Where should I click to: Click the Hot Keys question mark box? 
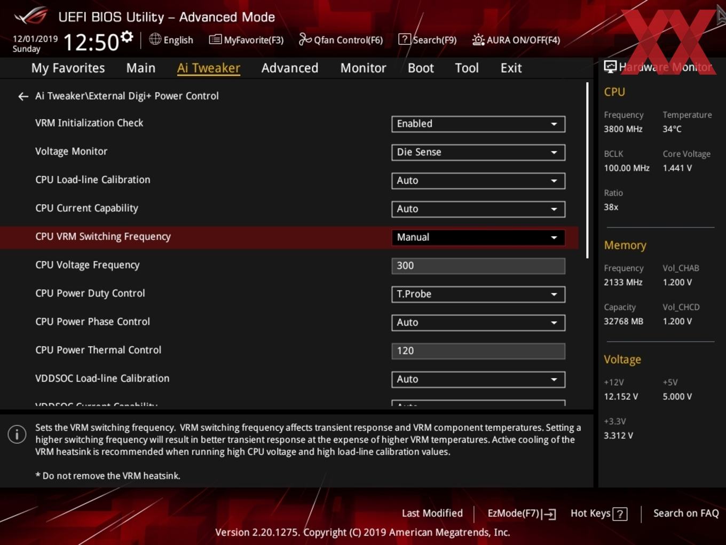[x=620, y=514]
